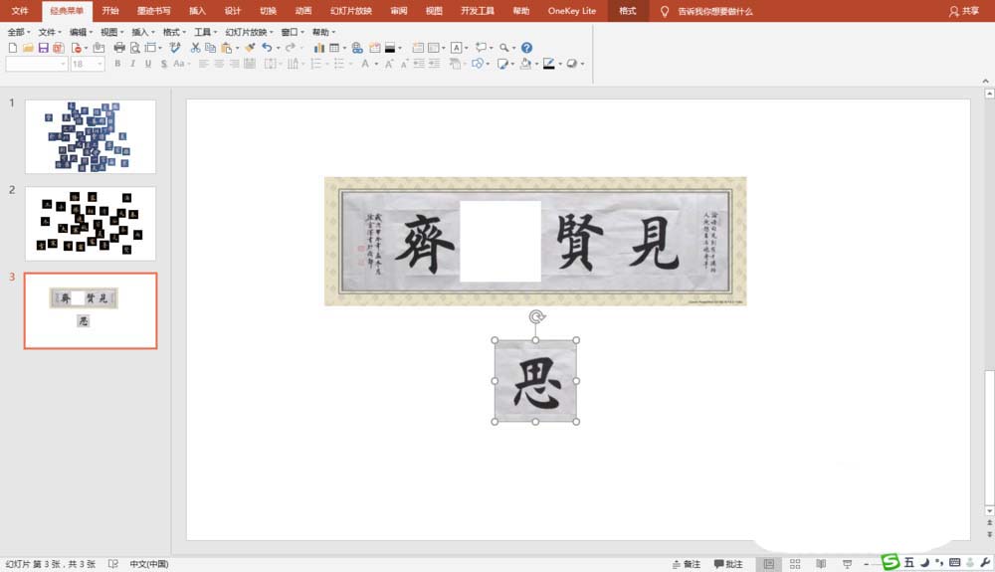Viewport: 995px width, 572px height.
Task: Open the font name combo box
Action: tap(36, 64)
